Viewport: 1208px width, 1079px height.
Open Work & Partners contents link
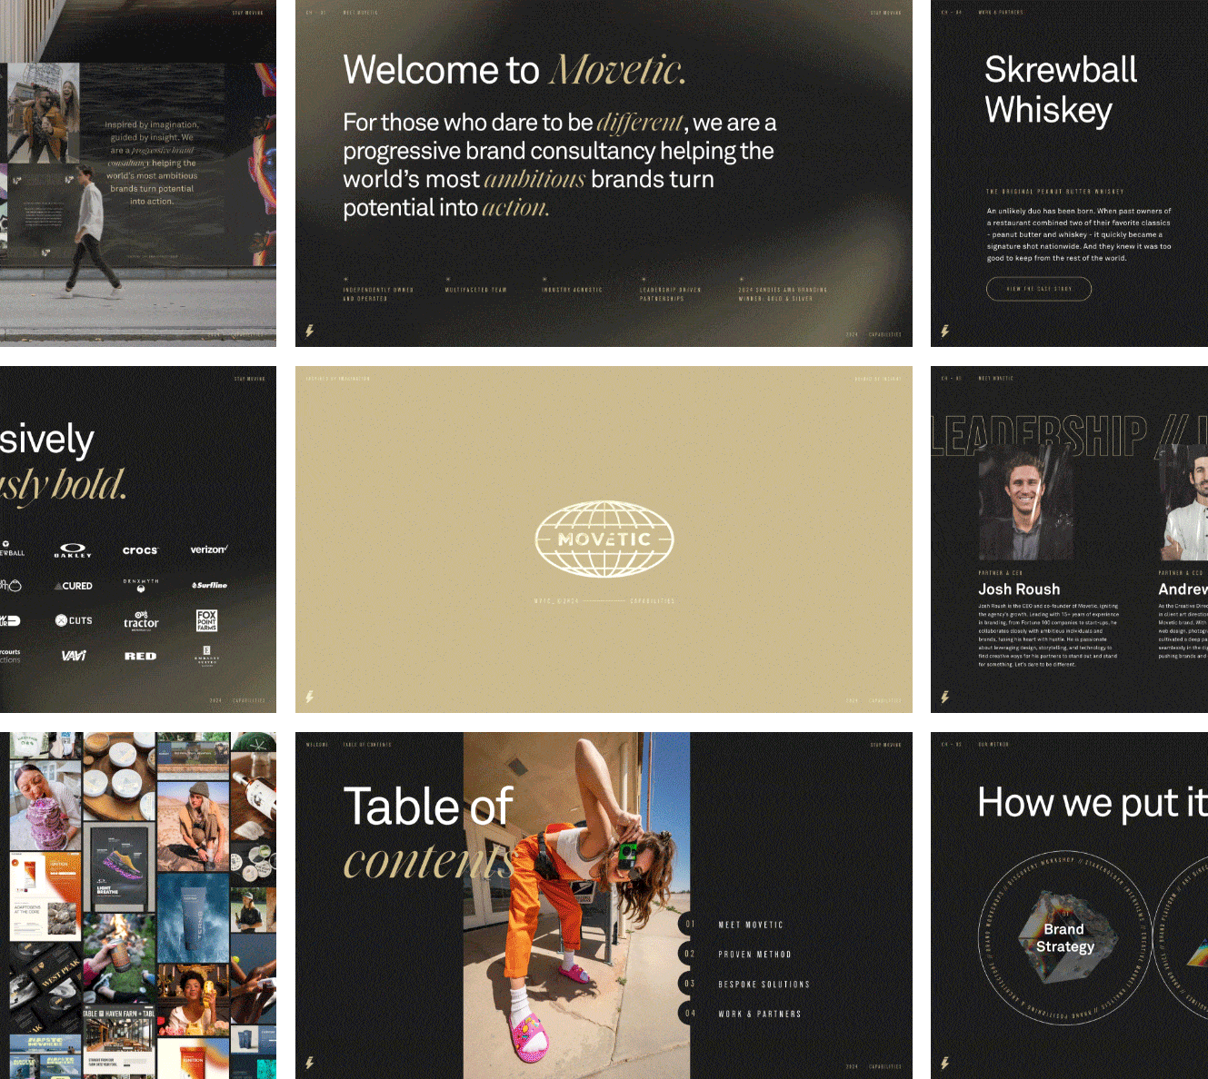(x=759, y=1014)
